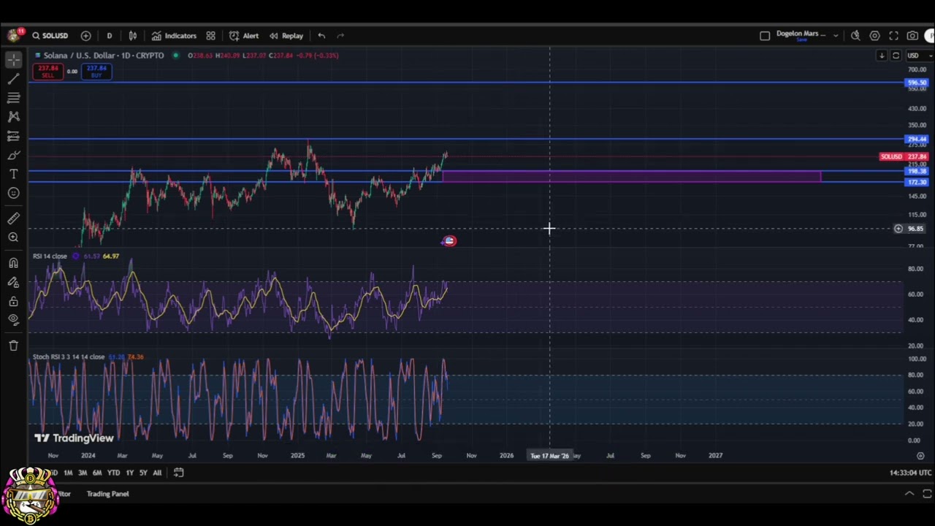935x526 pixels.
Task: Select the YTD date range
Action: (113, 473)
